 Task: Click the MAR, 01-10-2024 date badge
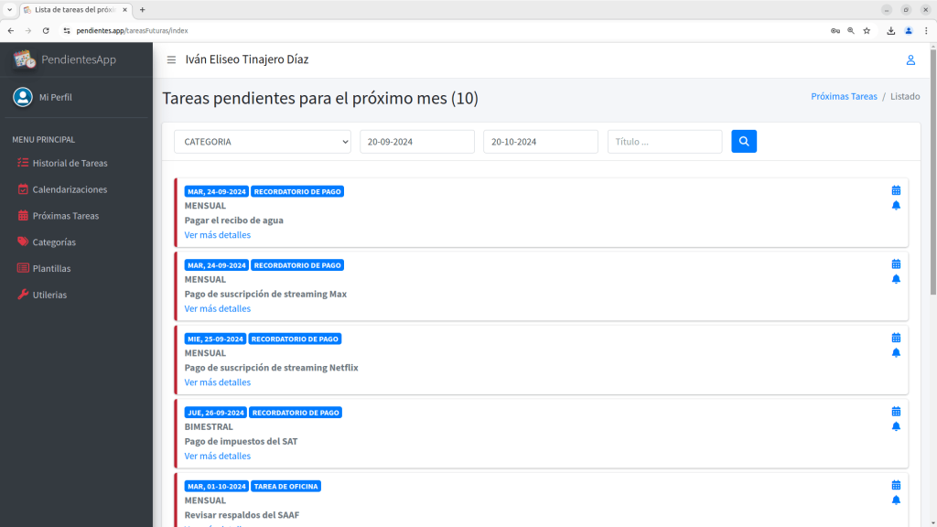[216, 487]
